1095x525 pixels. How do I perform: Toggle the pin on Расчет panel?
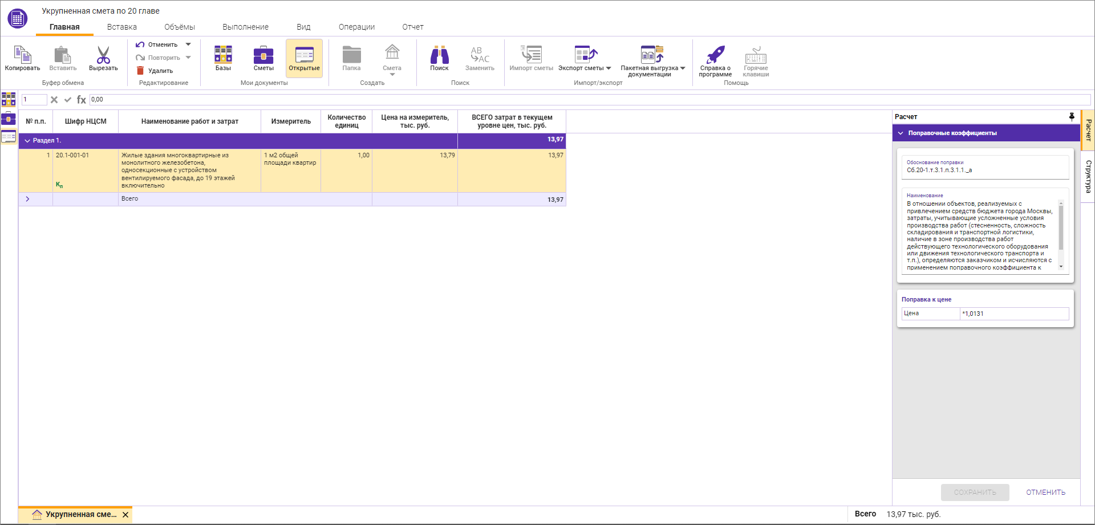[1072, 116]
